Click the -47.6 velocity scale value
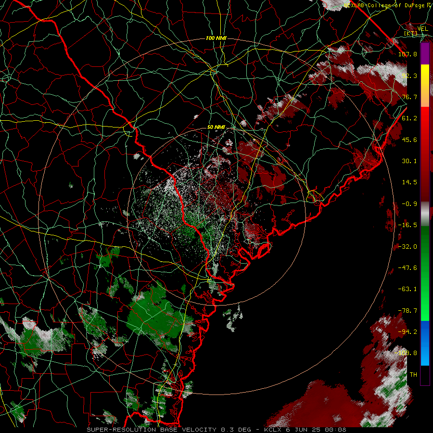433x433 pixels. (408, 268)
